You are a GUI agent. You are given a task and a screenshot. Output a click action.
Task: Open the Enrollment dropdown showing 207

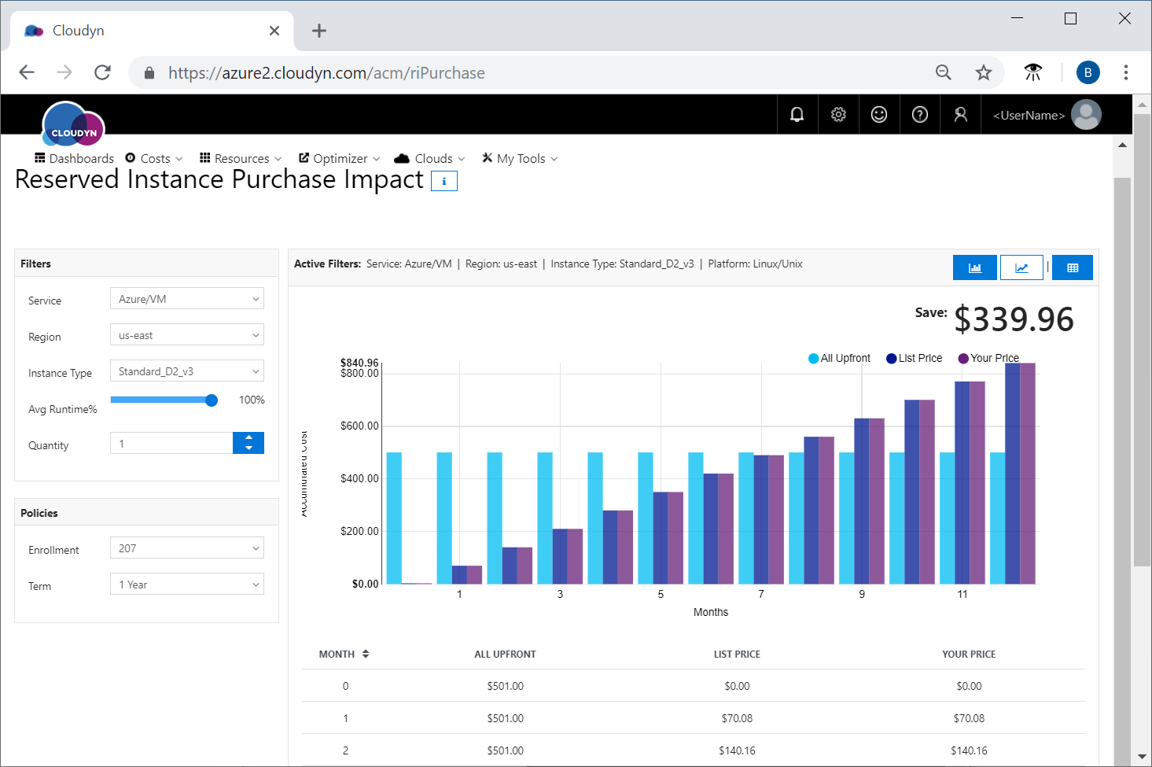187,548
